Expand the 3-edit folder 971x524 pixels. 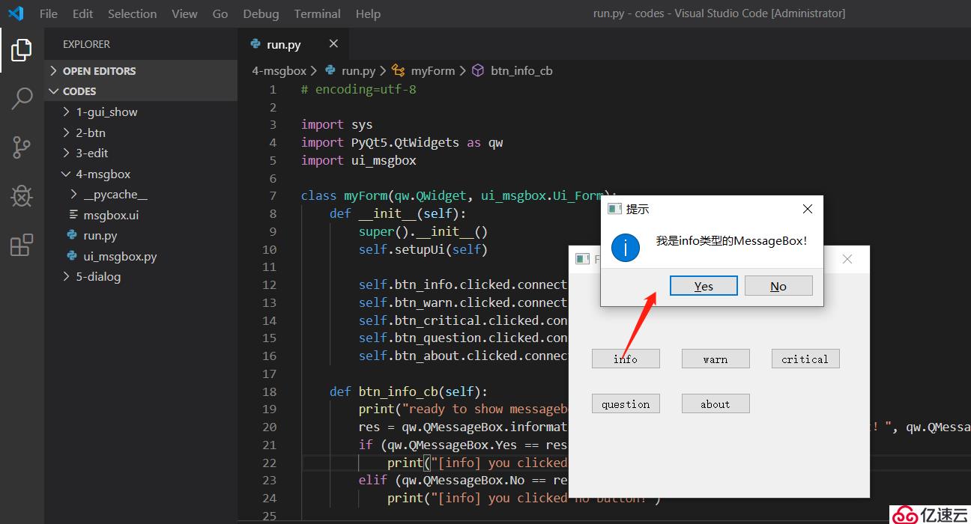(141, 153)
